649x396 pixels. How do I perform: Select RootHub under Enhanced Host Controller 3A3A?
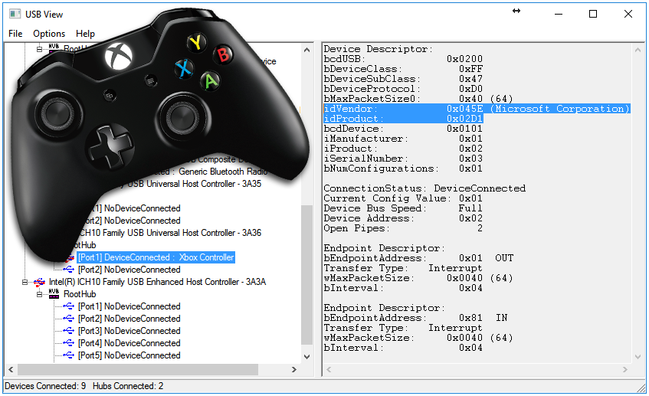(x=80, y=294)
